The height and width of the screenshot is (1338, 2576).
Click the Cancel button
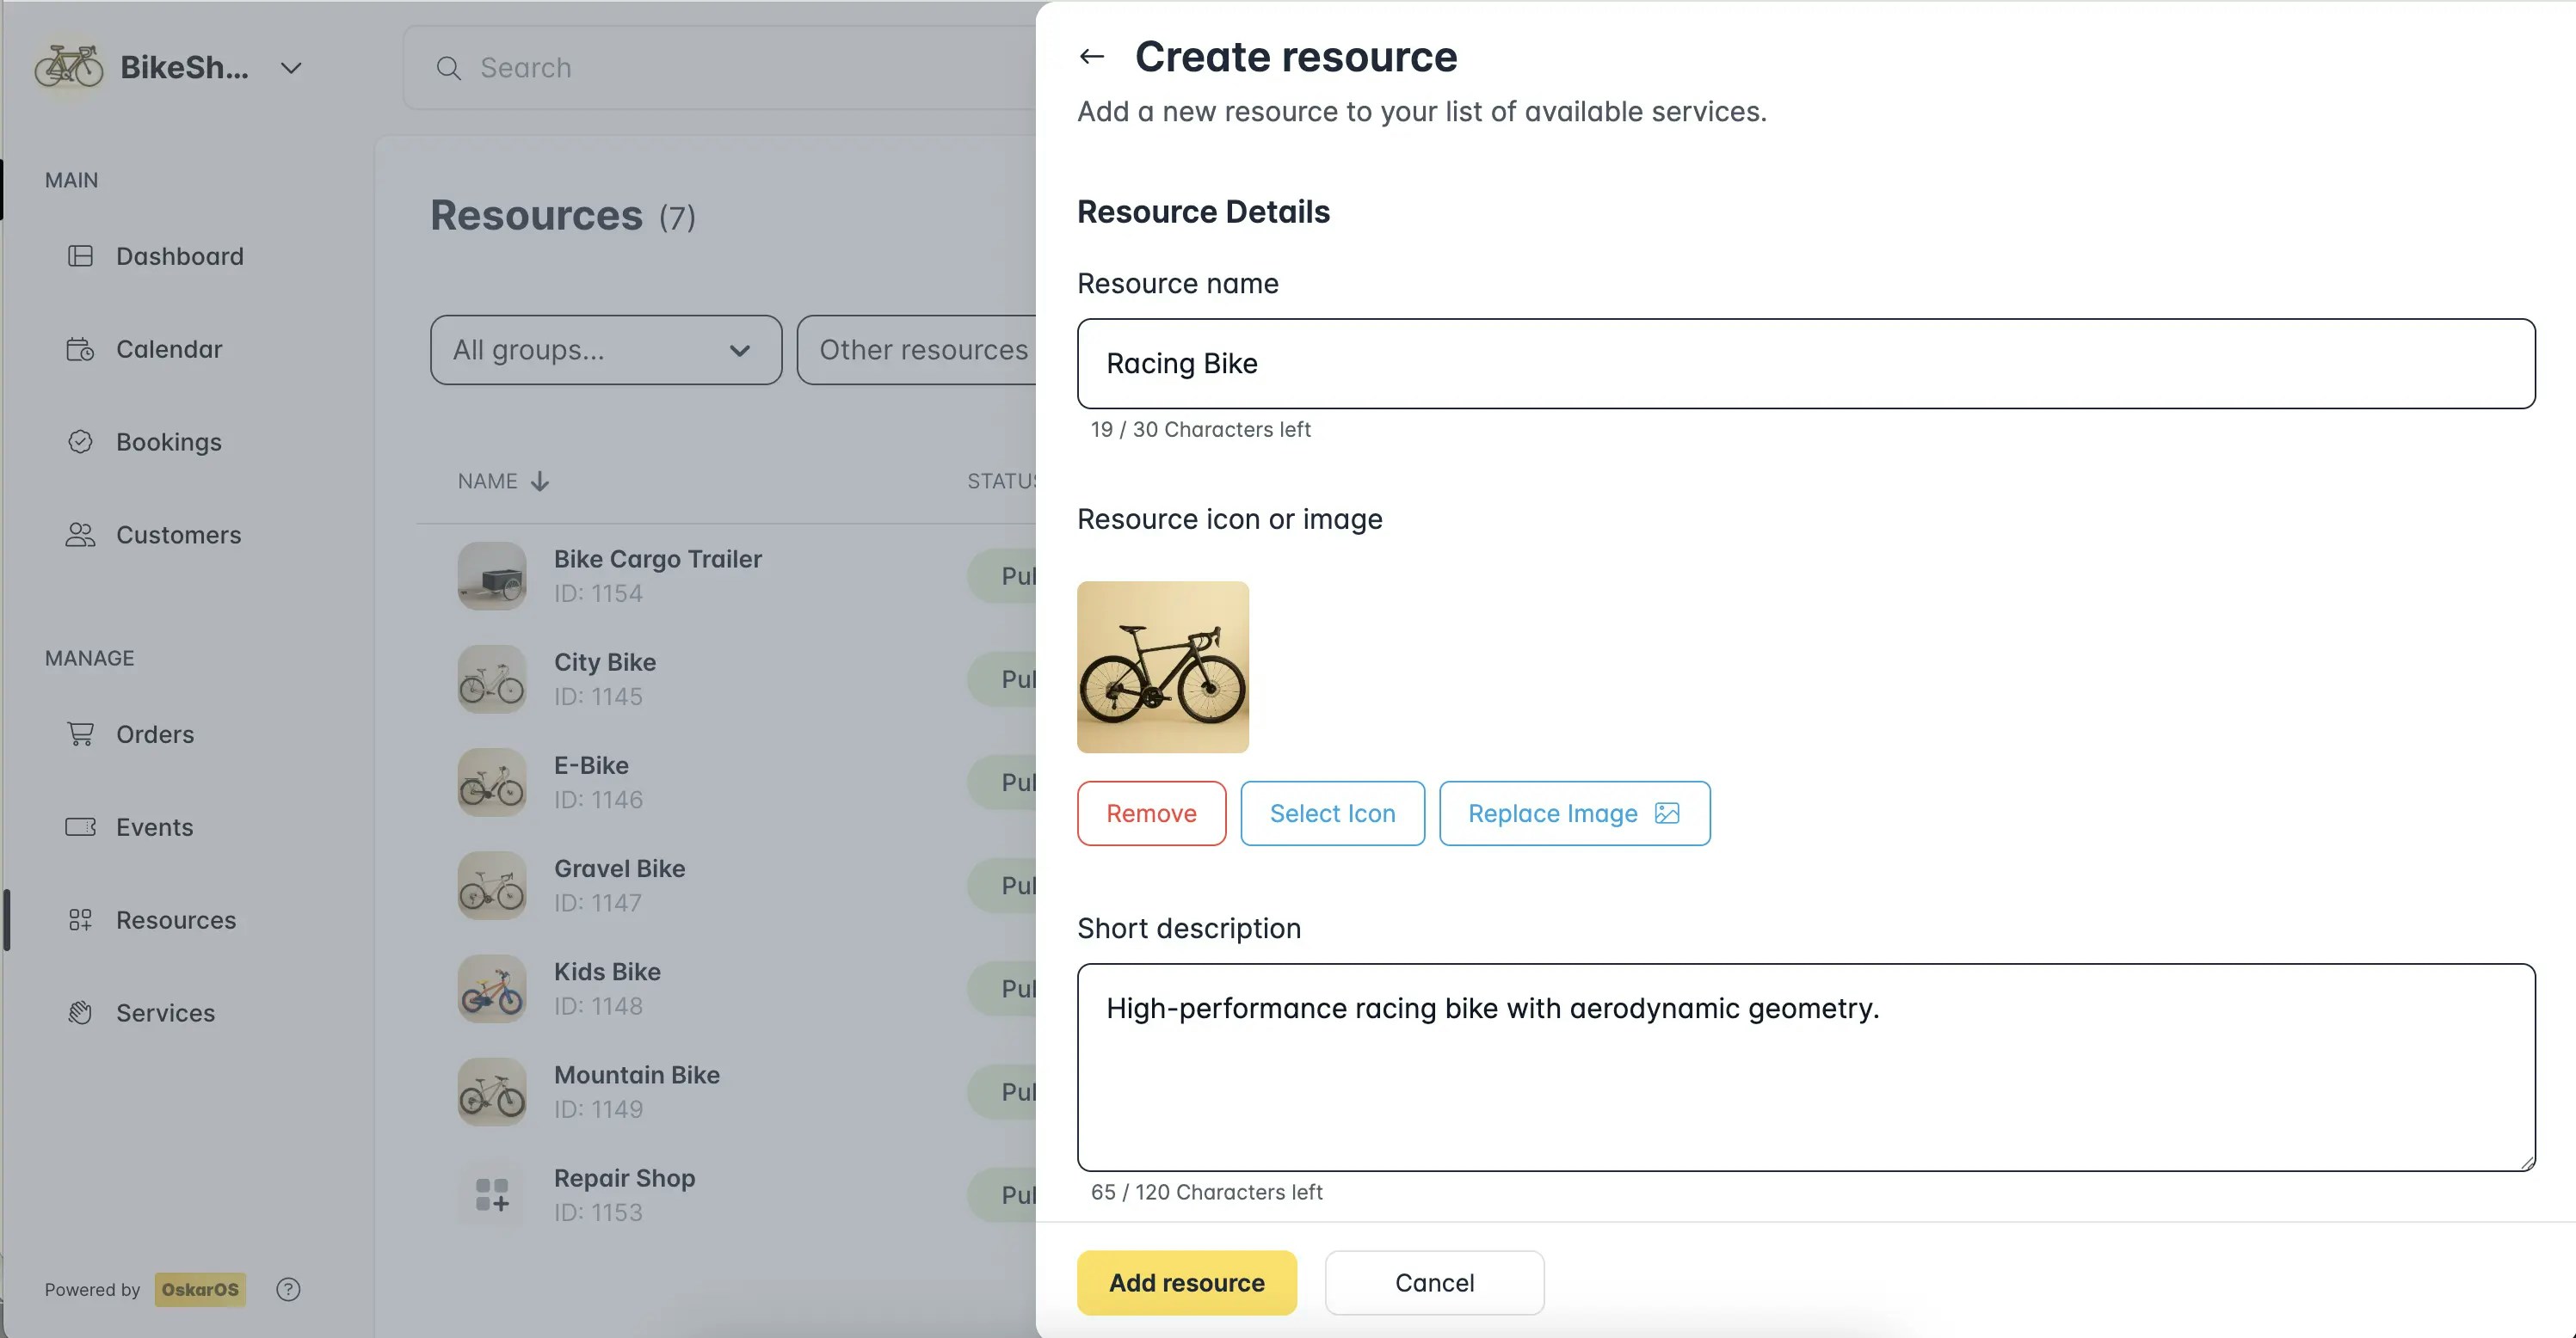coord(1433,1282)
